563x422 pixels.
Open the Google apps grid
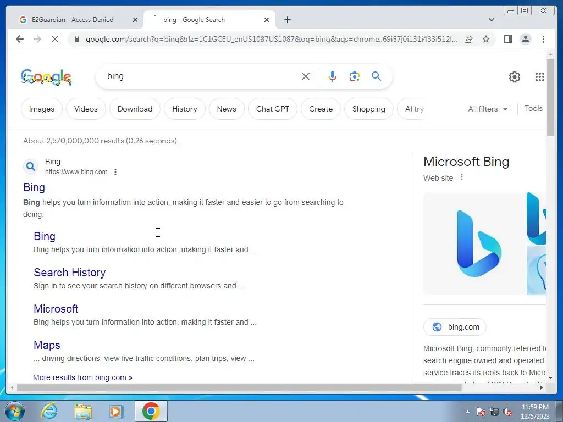(540, 77)
